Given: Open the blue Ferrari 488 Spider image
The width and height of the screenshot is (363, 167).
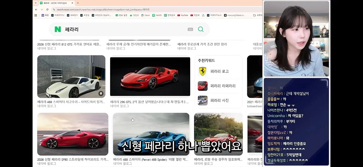Looking at the screenshot, I should click(151, 134).
